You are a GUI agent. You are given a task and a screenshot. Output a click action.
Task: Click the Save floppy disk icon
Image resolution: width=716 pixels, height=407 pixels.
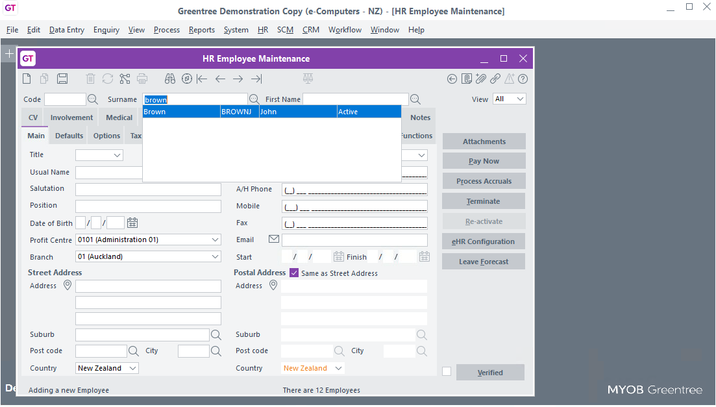point(62,79)
